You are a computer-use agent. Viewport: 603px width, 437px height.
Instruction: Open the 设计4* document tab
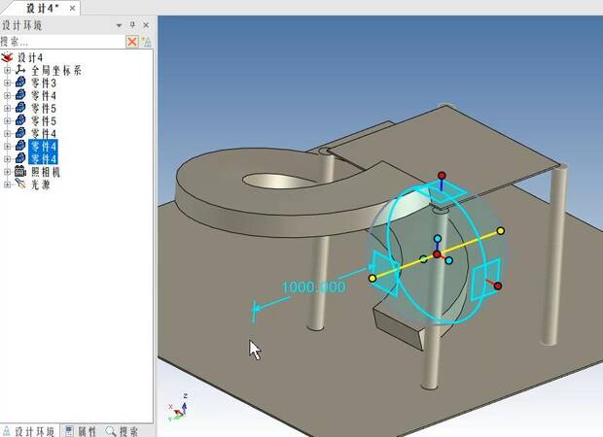tap(42, 8)
